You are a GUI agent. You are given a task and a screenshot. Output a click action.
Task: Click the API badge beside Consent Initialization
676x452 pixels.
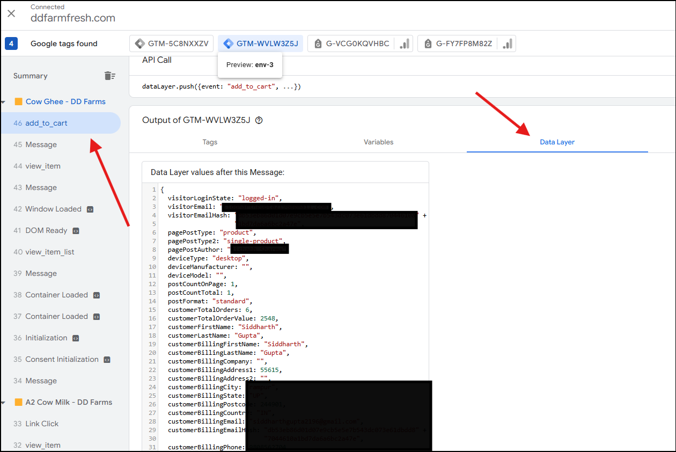[x=107, y=360]
